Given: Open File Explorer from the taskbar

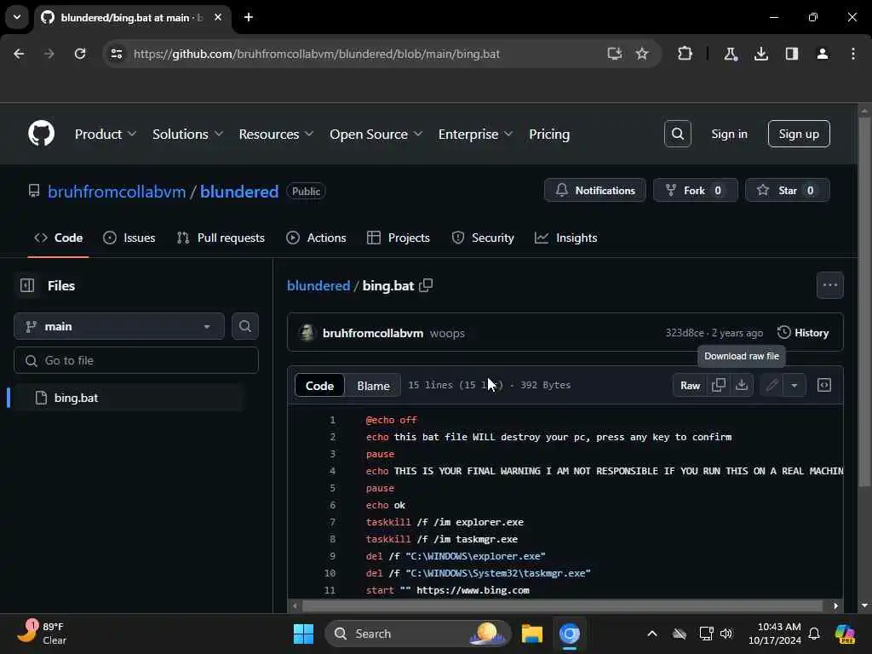Looking at the screenshot, I should point(531,634).
